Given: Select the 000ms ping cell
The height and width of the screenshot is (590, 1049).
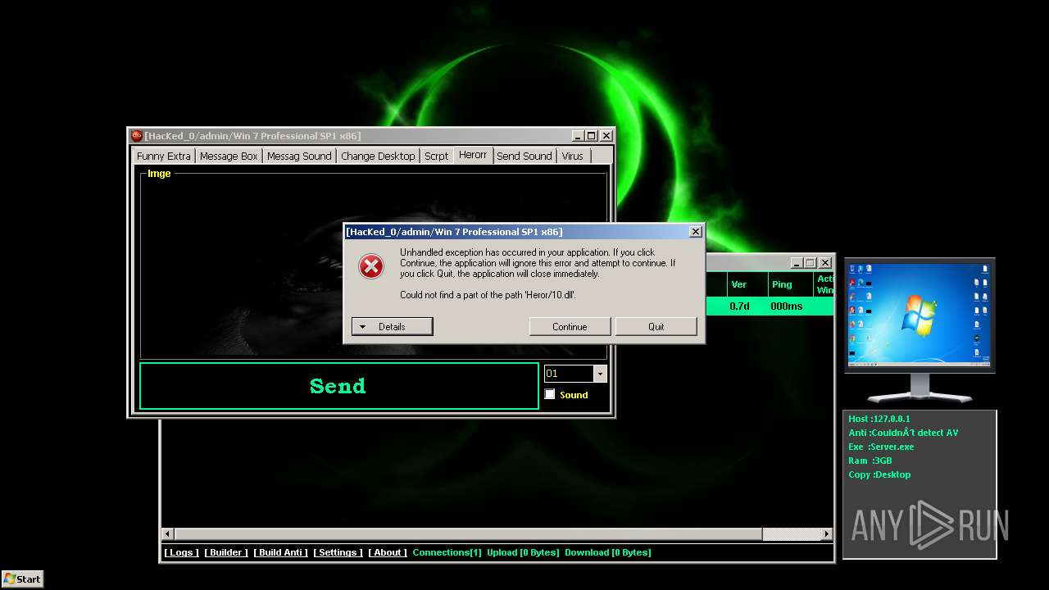Looking at the screenshot, I should [787, 306].
